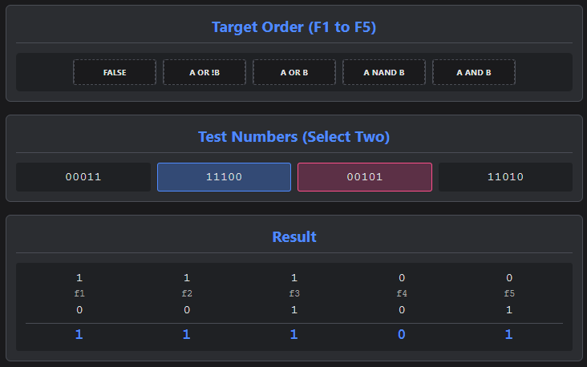Click the Result section heading
587x367 pixels.
pos(294,237)
